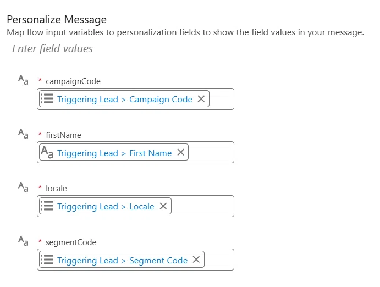The height and width of the screenshot is (287, 380).
Task: Select the Triggering Lead > Segment Code pill
Action: tap(122, 260)
